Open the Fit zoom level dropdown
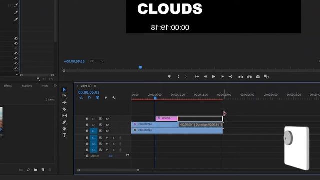This screenshot has height=180, width=320. (97, 61)
